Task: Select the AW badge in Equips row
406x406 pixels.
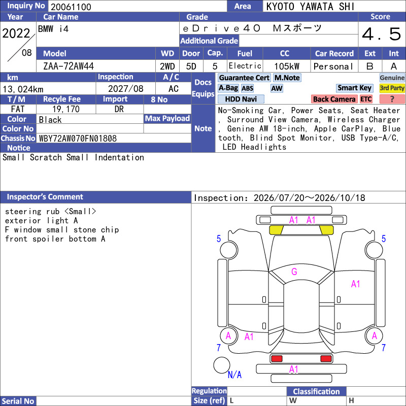Action: tap(277, 88)
